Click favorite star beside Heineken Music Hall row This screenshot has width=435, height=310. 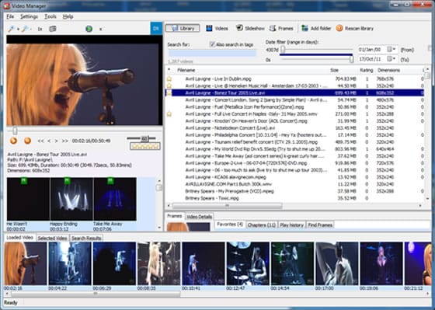[x=169, y=85]
